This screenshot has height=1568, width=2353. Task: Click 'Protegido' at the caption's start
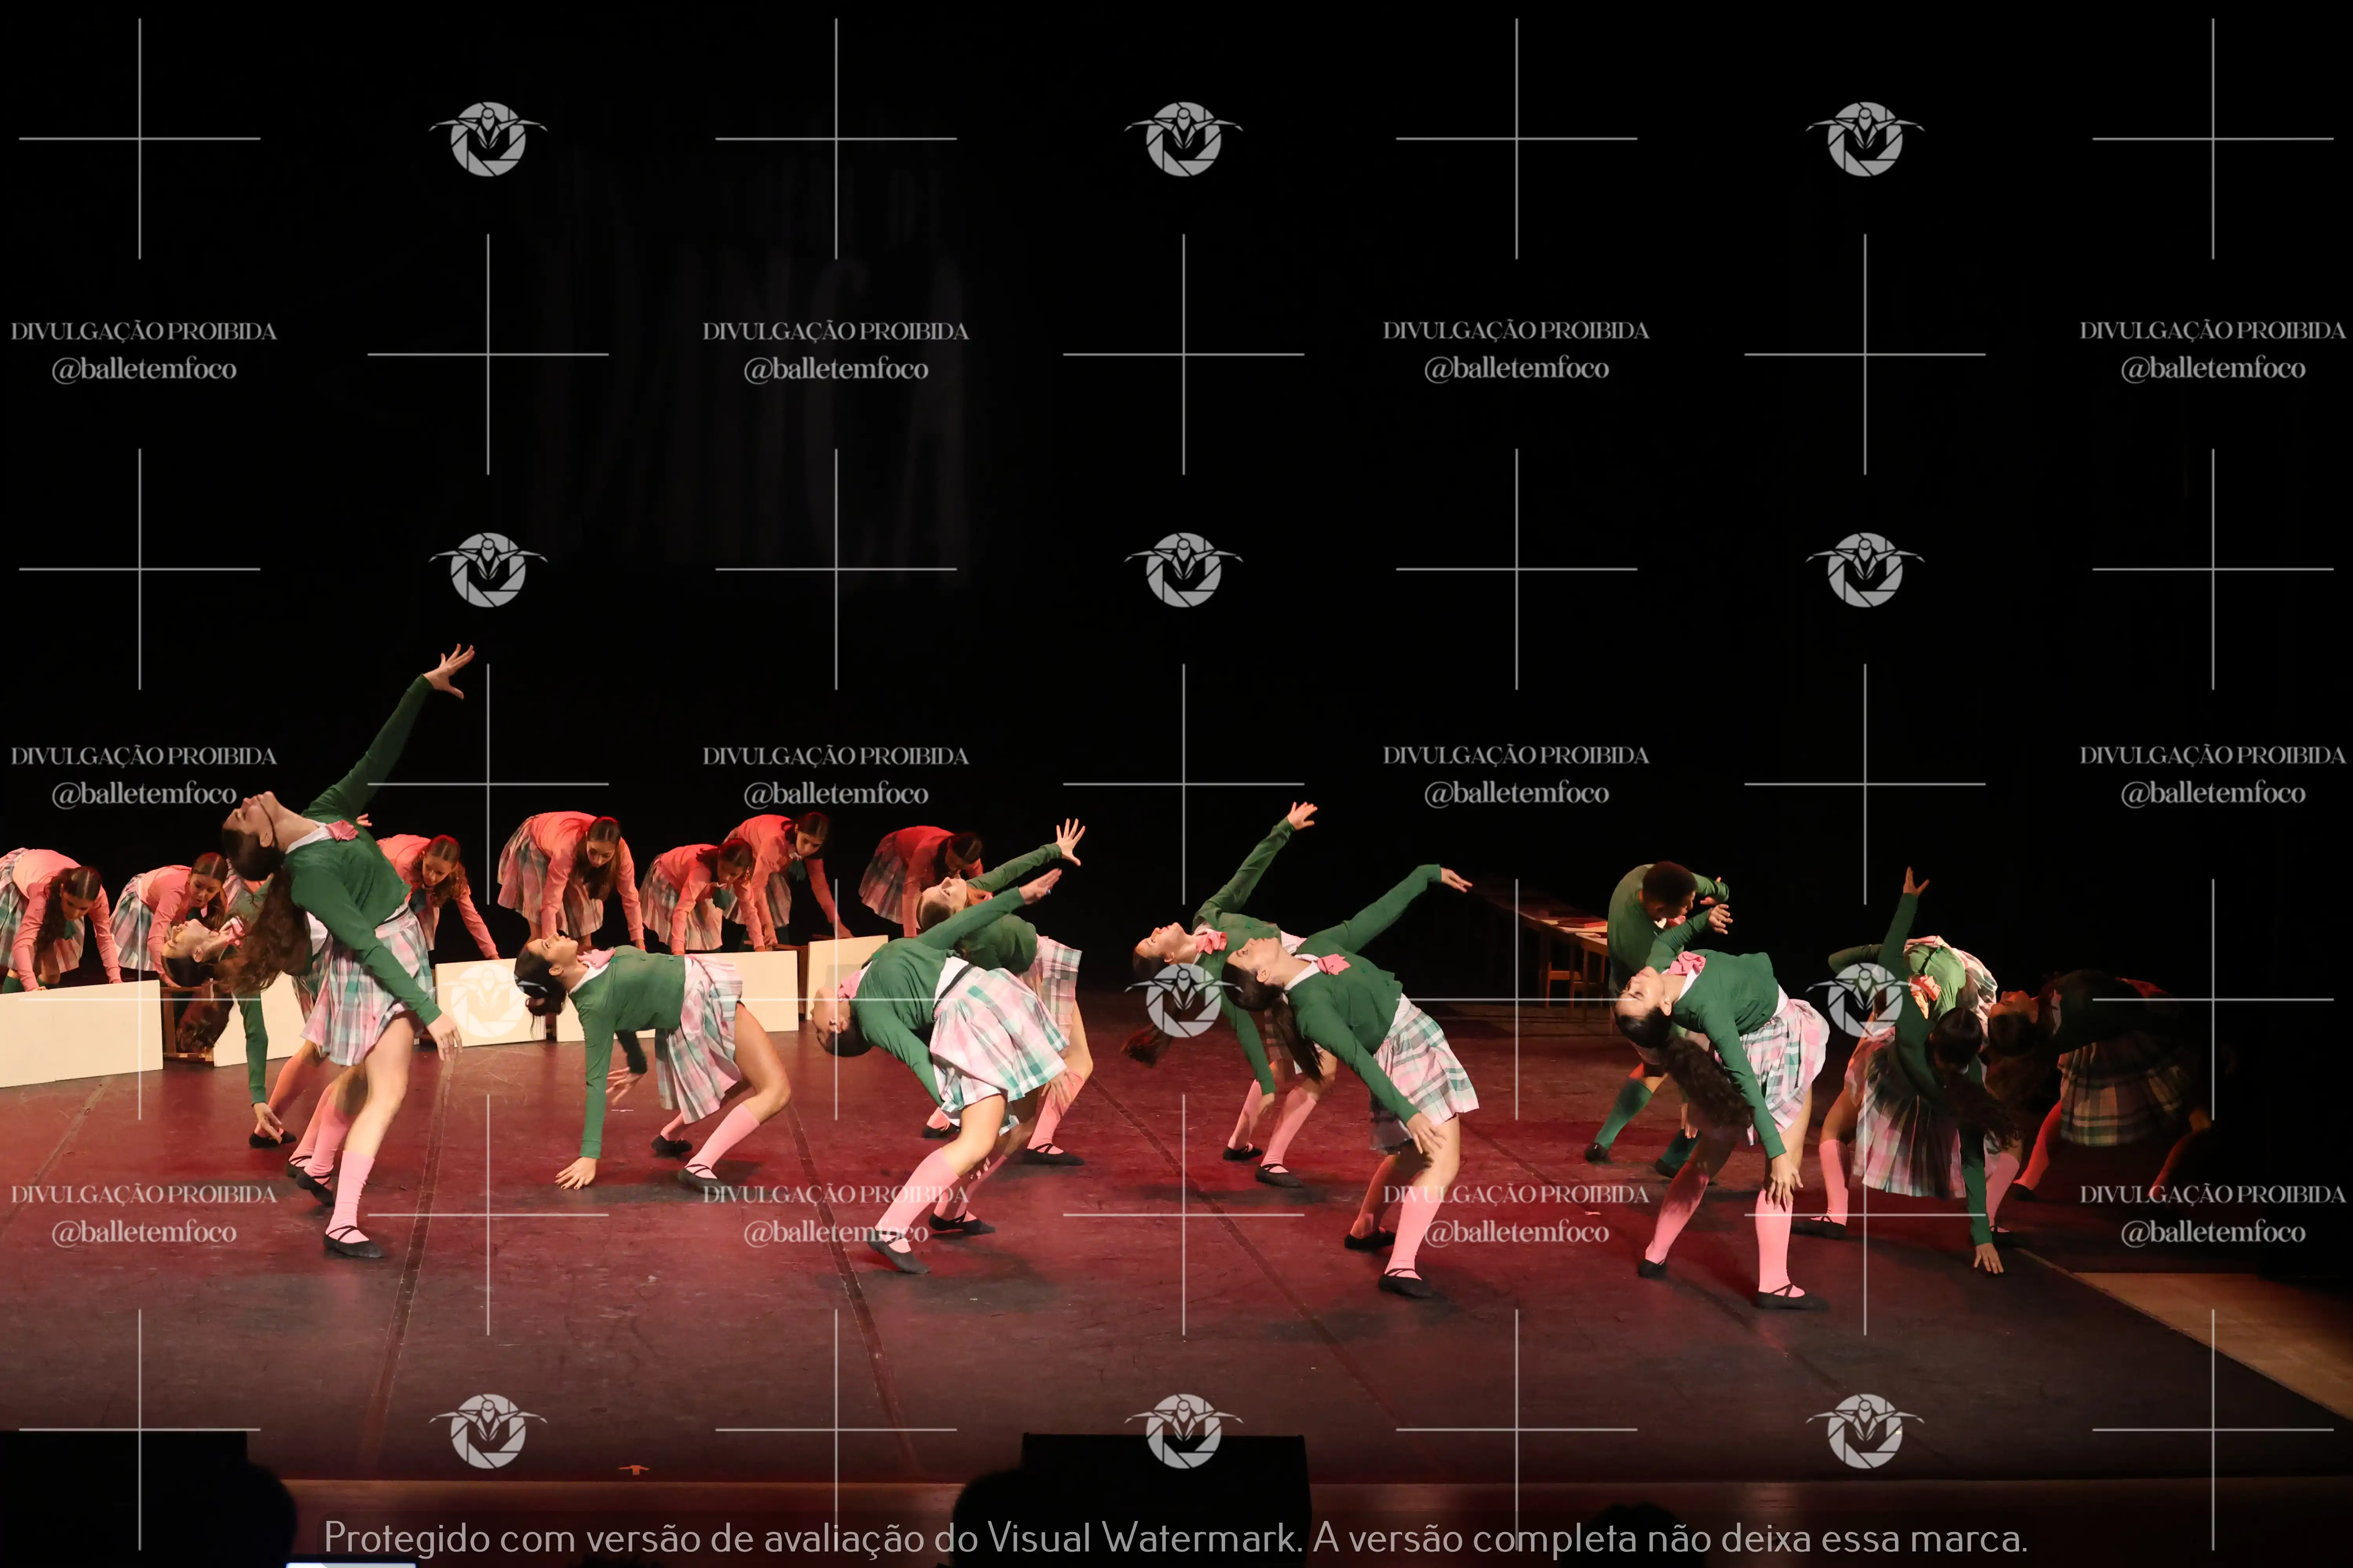click(406, 1537)
